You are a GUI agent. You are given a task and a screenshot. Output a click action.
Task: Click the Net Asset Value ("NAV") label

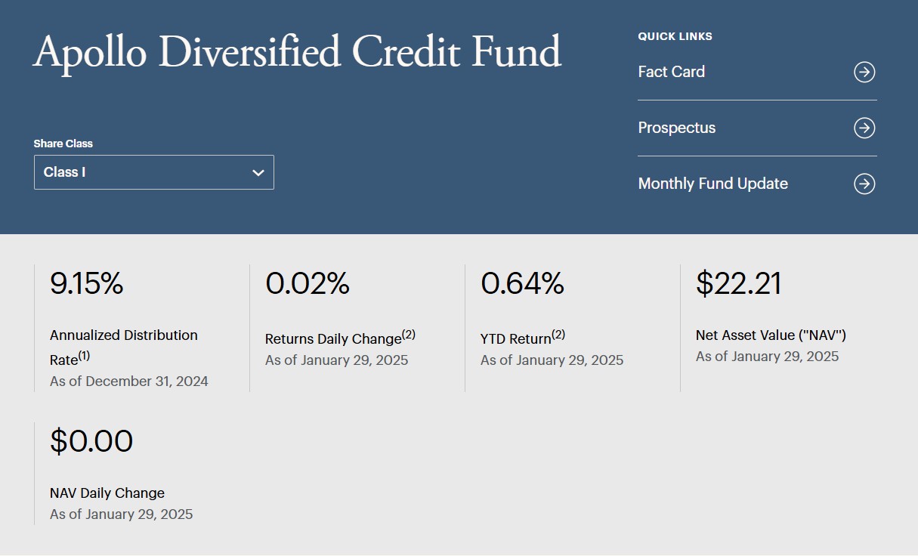[771, 335]
